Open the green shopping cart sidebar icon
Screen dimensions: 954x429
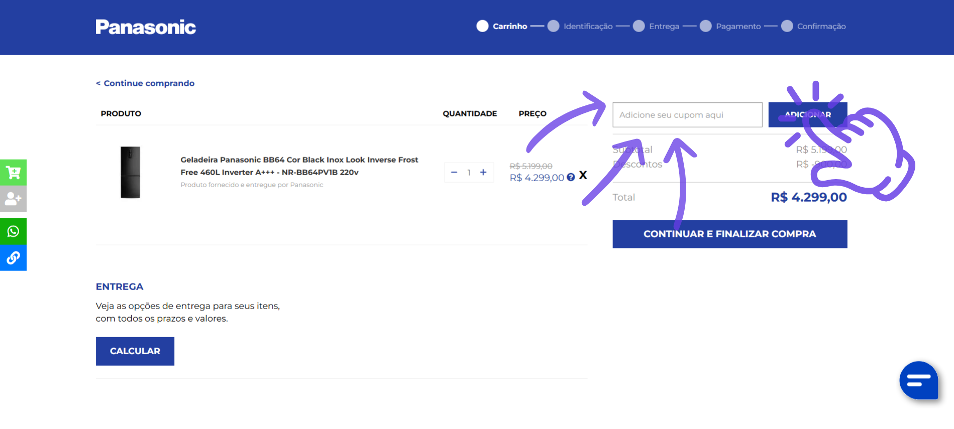point(13,173)
